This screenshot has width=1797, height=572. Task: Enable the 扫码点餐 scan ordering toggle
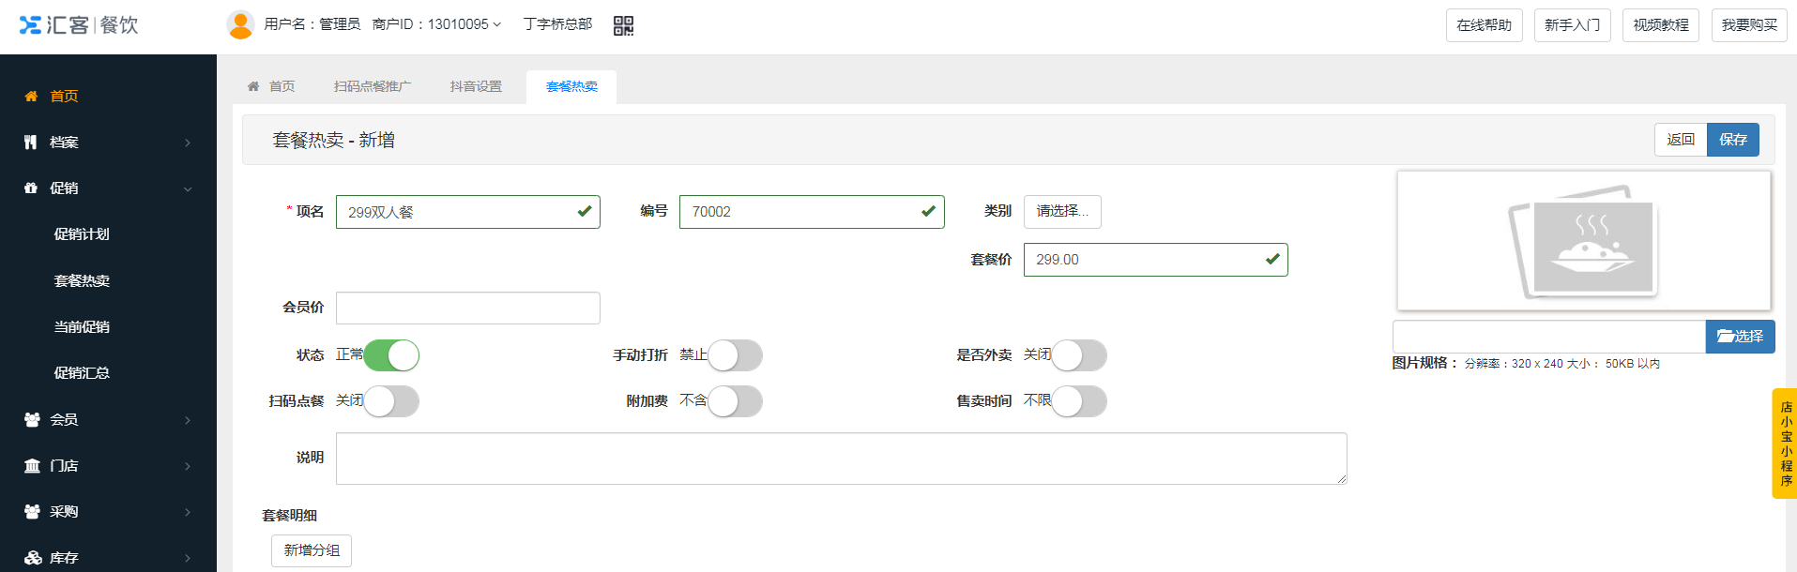pyautogui.click(x=391, y=401)
